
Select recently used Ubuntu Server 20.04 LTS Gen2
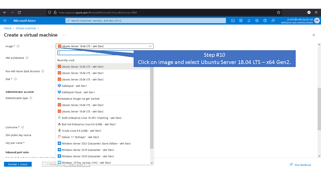pyautogui.click(x=103, y=79)
